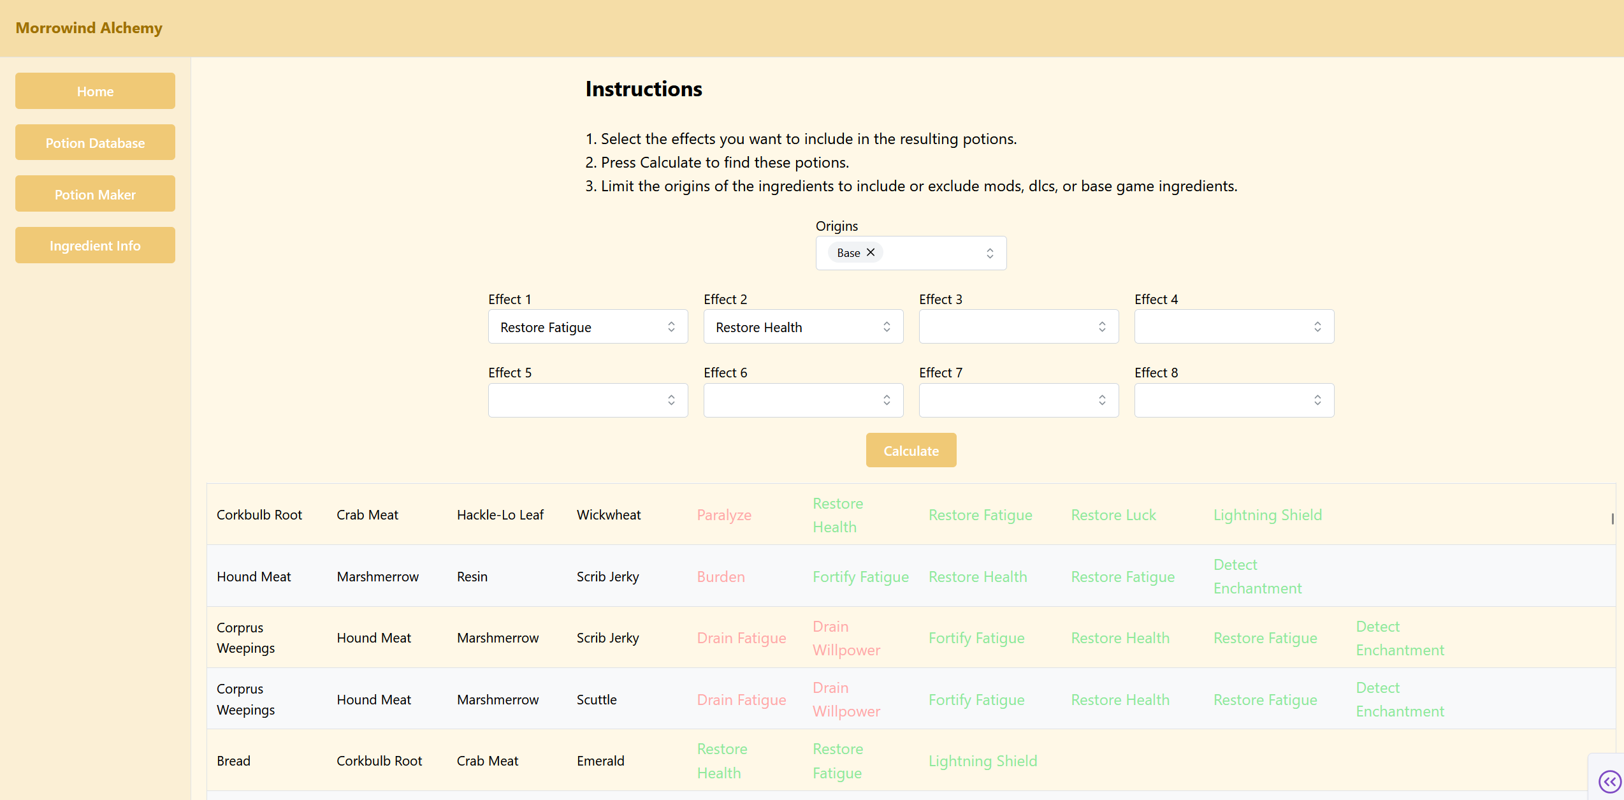Open the Effect 8 selector
This screenshot has height=800, width=1624.
click(x=1234, y=400)
